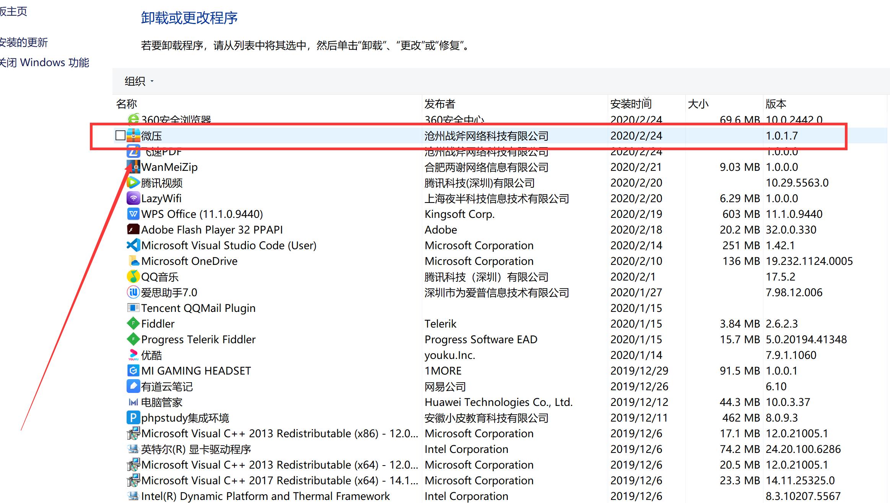
Task: Open the 安装的更新 link
Action: 24,42
